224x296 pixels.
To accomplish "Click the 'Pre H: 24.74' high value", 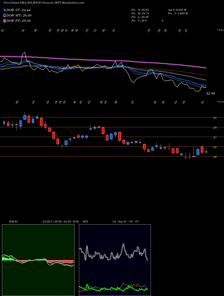I will (x=140, y=13).
